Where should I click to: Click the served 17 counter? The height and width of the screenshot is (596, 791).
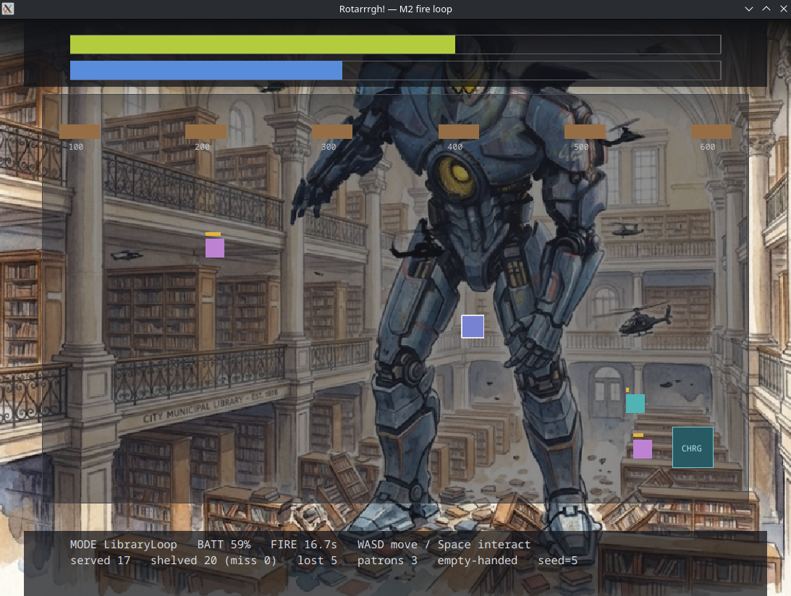pos(101,561)
